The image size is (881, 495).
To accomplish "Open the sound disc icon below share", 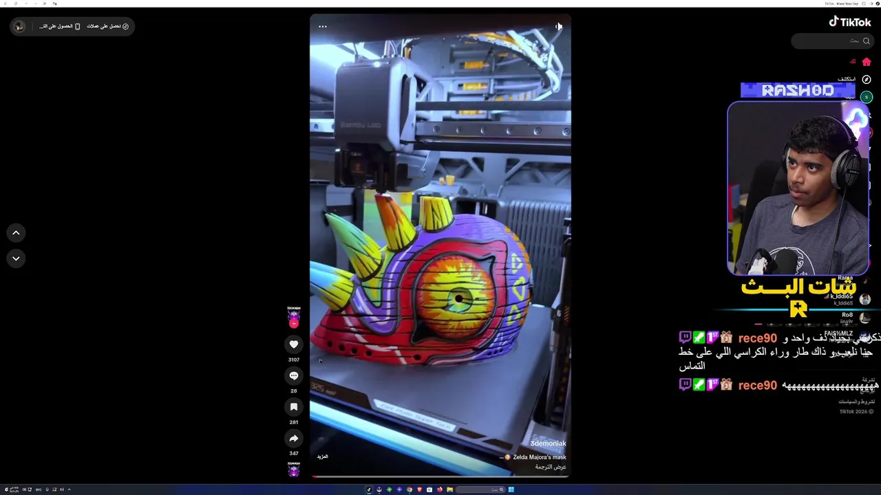I will (x=294, y=470).
